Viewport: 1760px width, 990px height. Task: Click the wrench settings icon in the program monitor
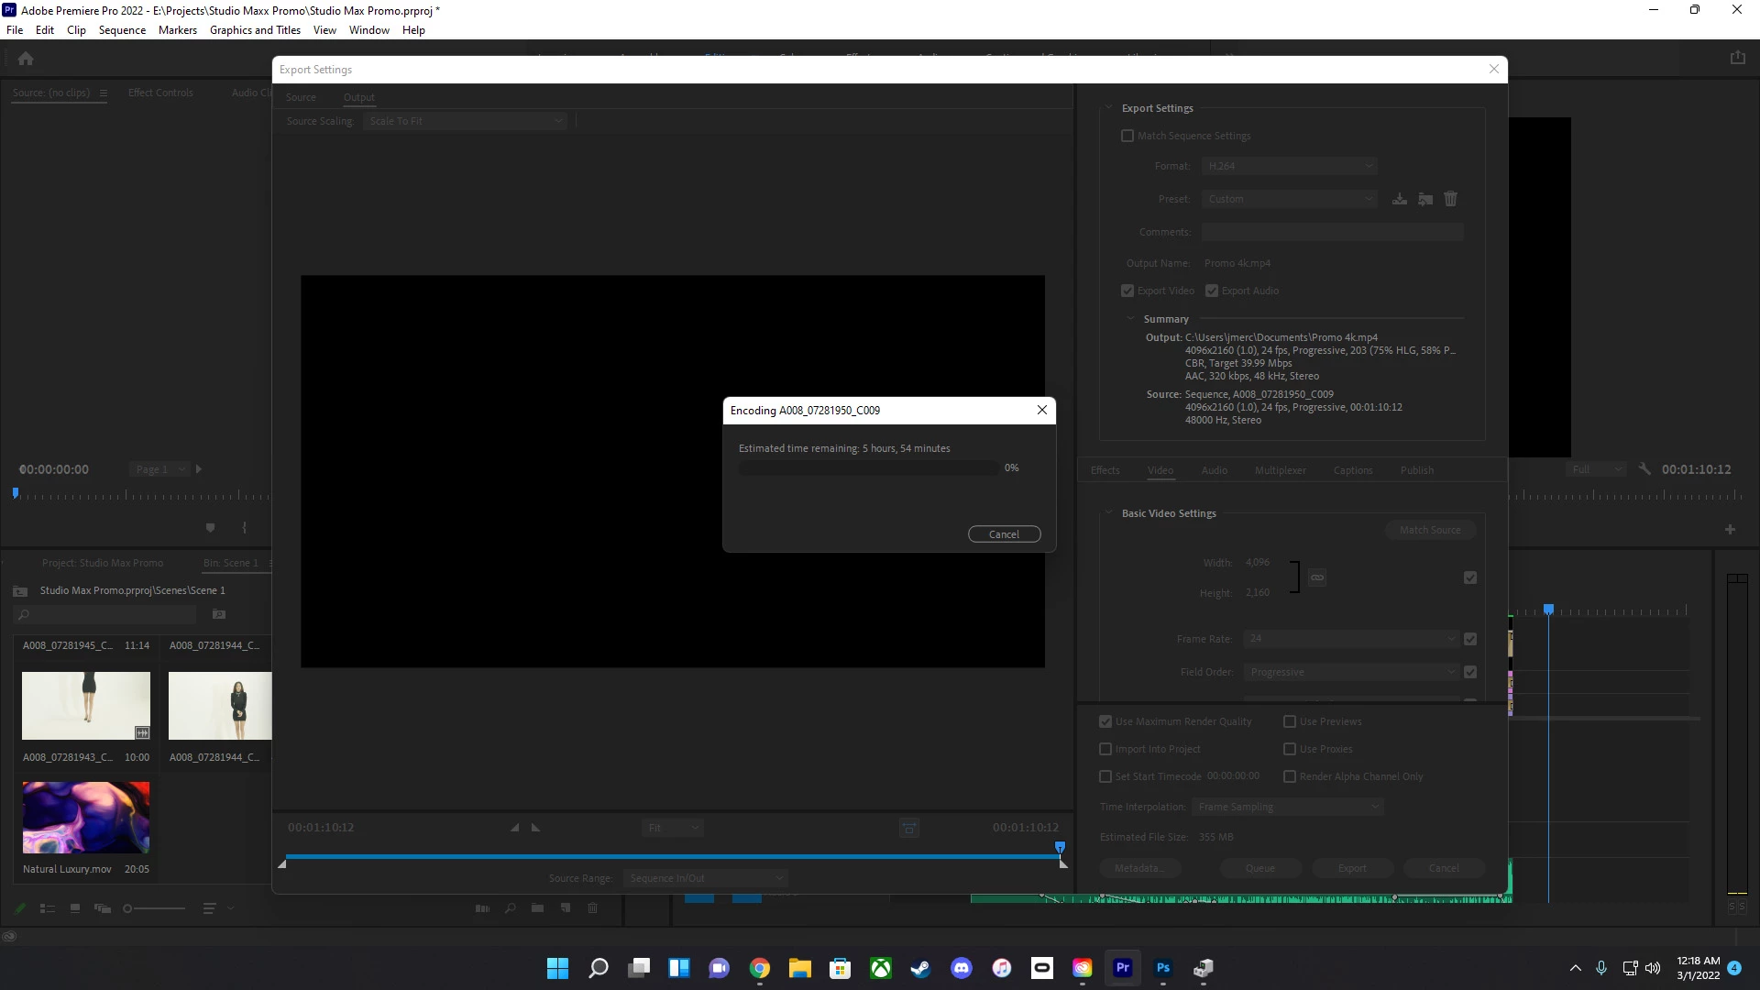pyautogui.click(x=1644, y=469)
